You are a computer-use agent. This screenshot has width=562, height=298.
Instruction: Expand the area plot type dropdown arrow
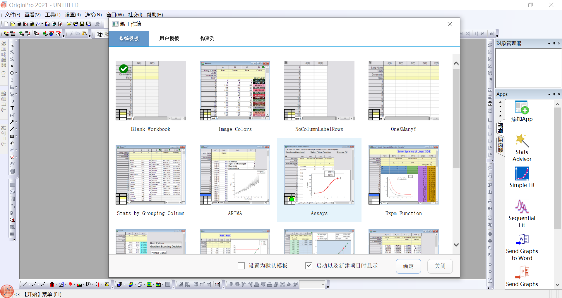(83, 284)
